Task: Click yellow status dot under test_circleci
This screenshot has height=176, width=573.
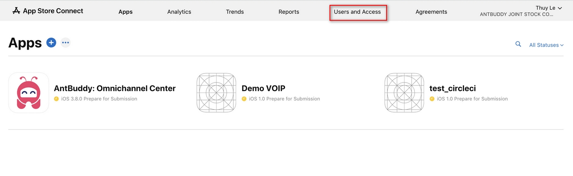Action: click(432, 99)
